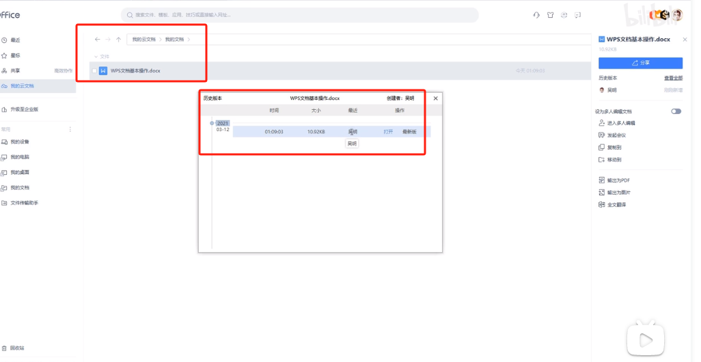Click 发起会议 option
Screen dimensions: 701x362
coord(612,135)
